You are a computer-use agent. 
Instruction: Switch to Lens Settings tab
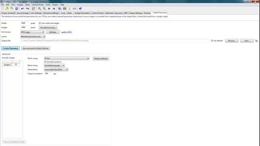click(x=36, y=13)
